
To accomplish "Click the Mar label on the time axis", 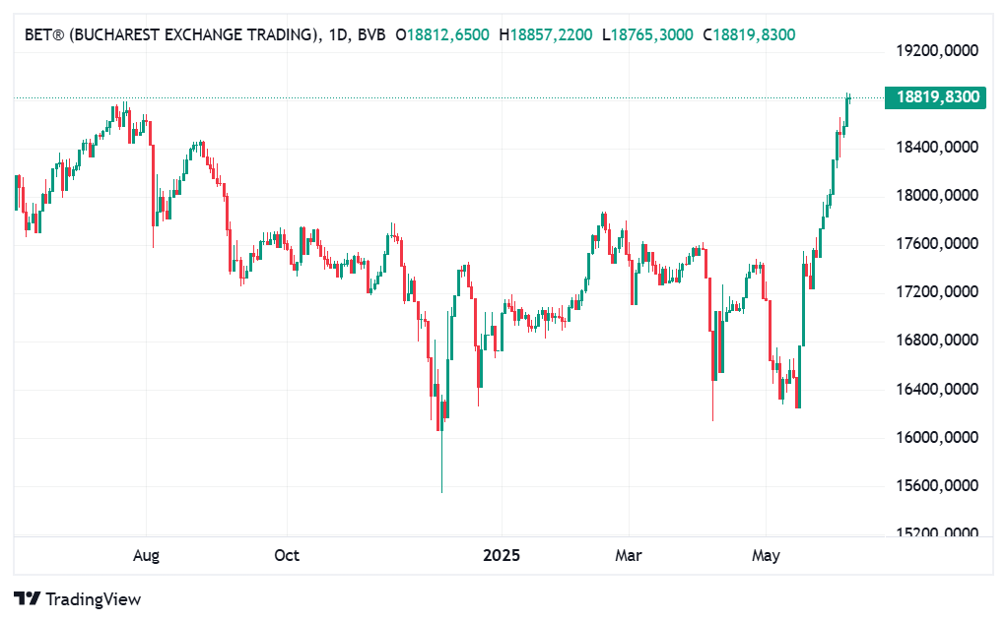I will (629, 556).
